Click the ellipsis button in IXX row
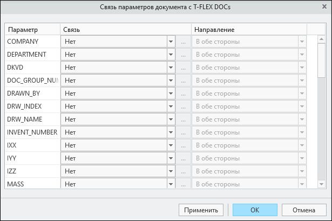Viewport: 332px width, 221px height. click(184, 145)
